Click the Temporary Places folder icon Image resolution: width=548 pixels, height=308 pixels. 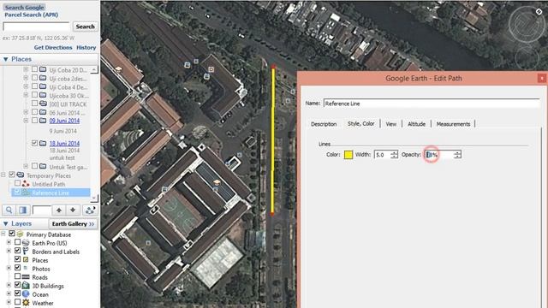click(x=21, y=175)
